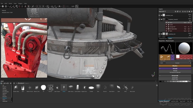193x108 pixels.
Task: Collapse the Physics section
Action: [x=175, y=66]
